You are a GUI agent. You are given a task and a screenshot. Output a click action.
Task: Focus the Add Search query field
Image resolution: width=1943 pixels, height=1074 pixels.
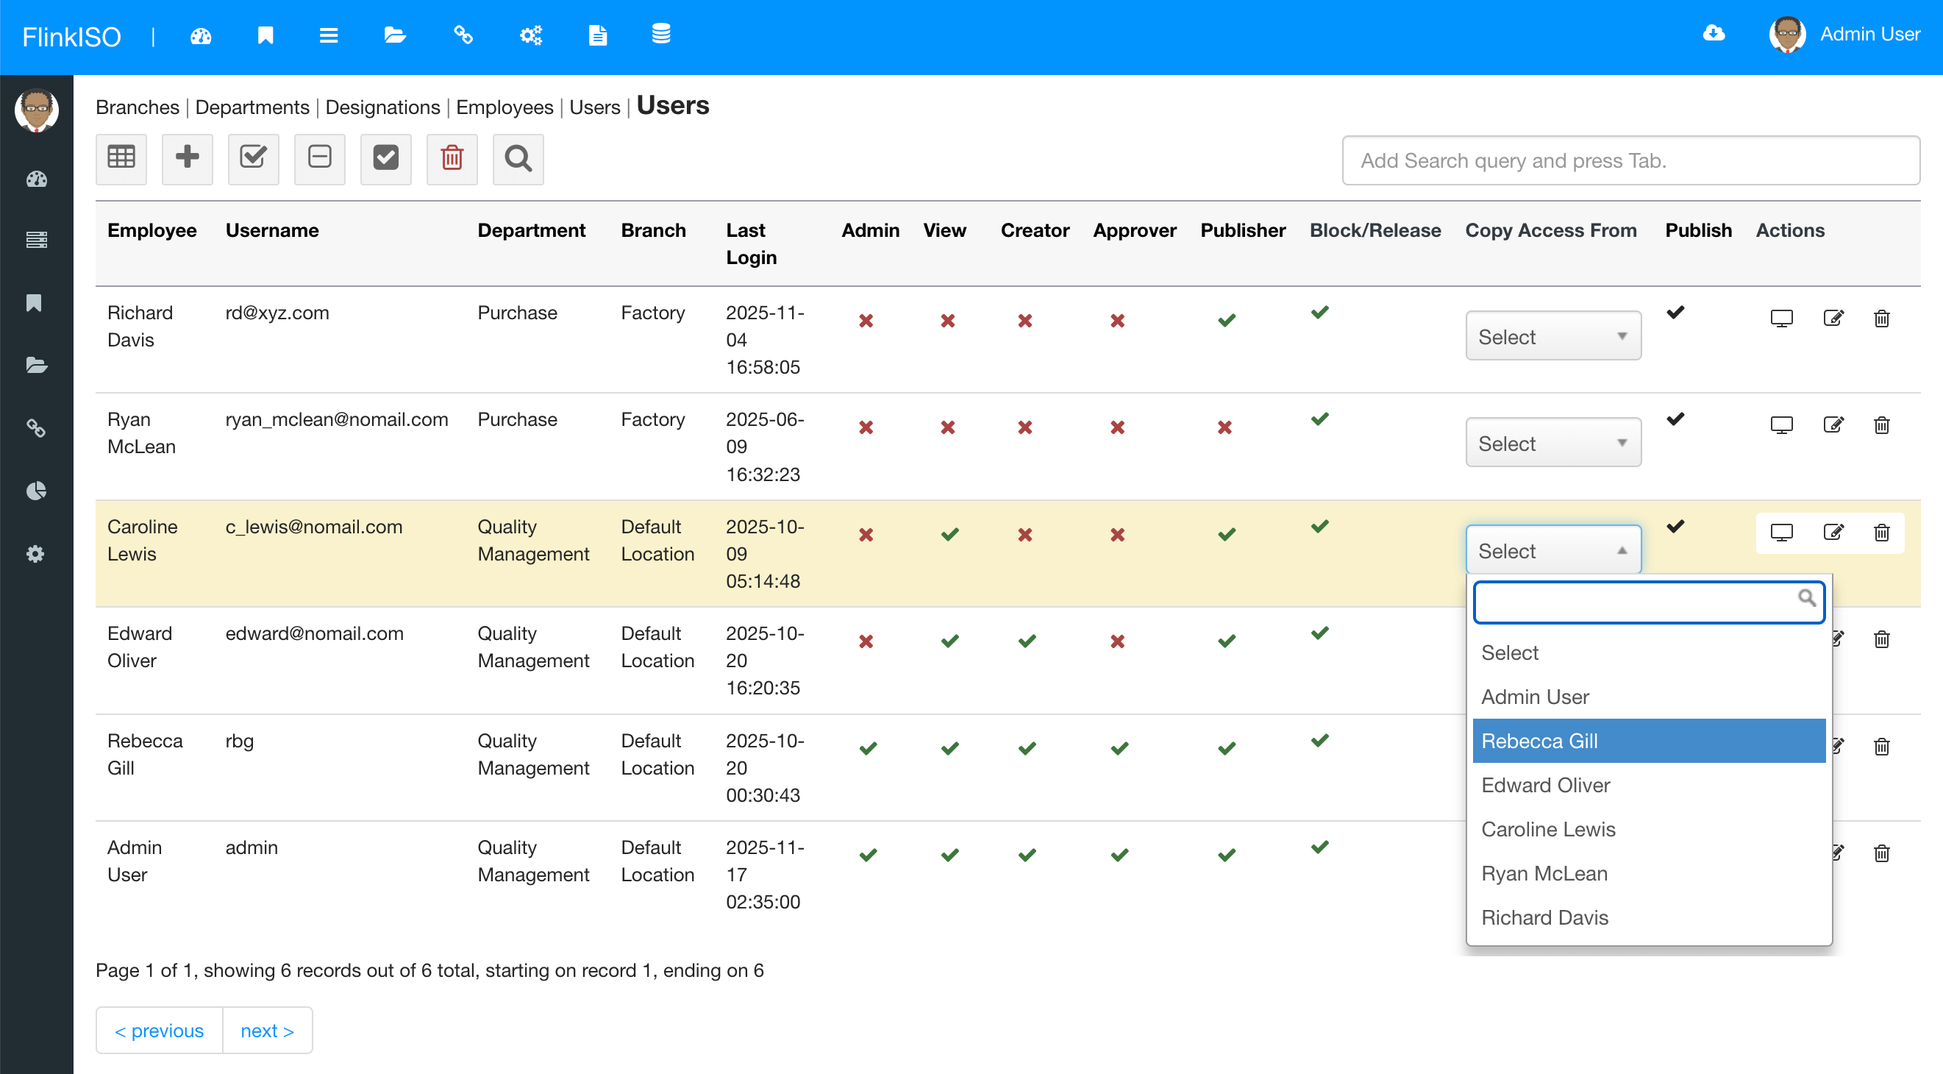1630,160
